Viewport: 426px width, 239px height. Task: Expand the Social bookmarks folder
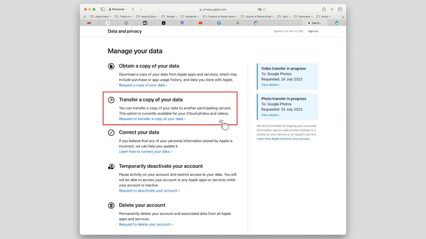tap(324, 16)
